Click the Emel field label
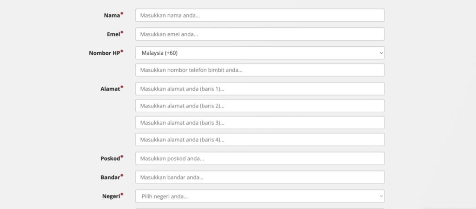The height and width of the screenshot is (209, 476). 113,34
